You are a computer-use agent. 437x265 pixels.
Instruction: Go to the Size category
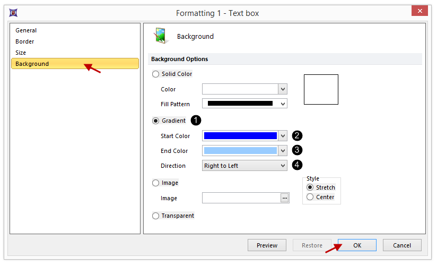pyautogui.click(x=21, y=53)
